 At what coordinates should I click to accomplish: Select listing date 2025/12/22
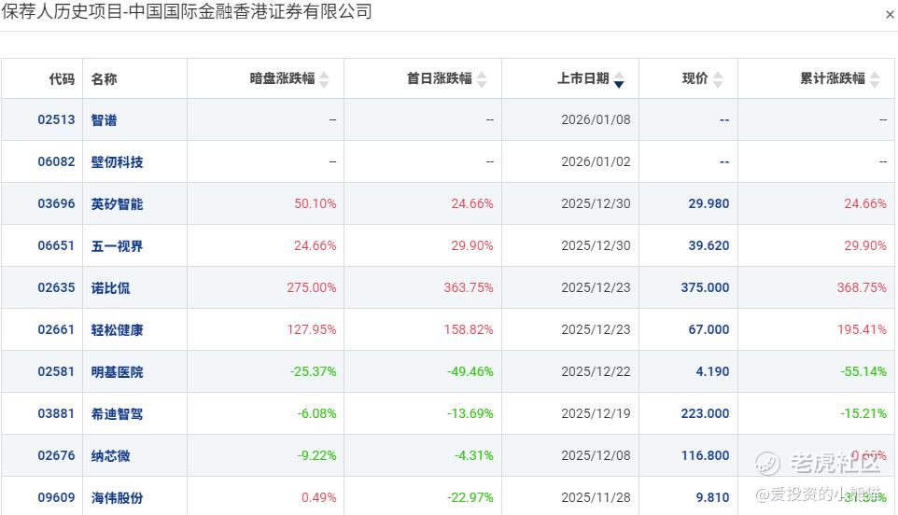point(596,371)
